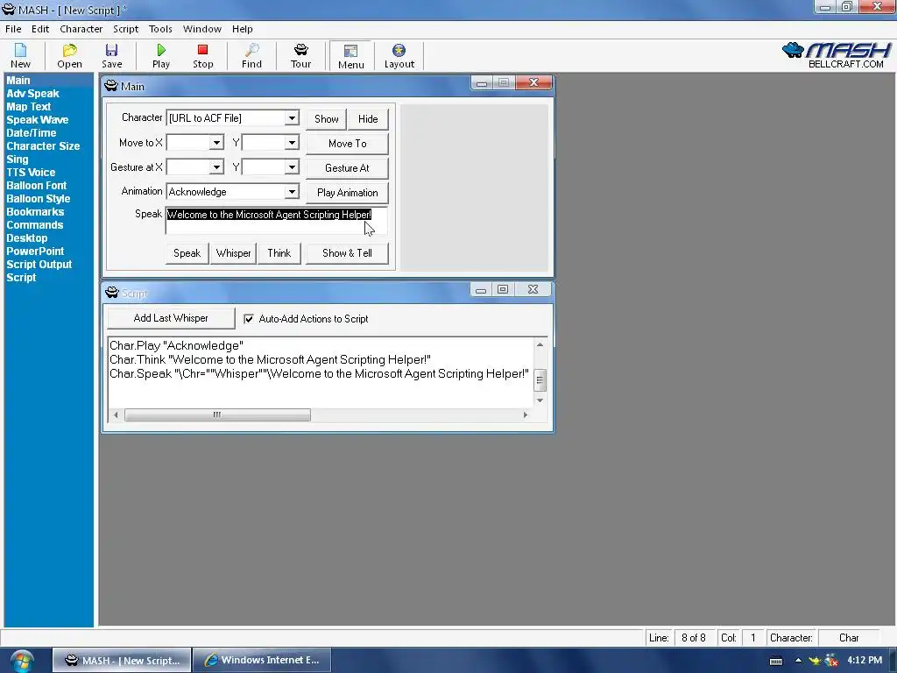This screenshot has width=897, height=673.
Task: Show hidden tray icons arrow
Action: click(798, 661)
